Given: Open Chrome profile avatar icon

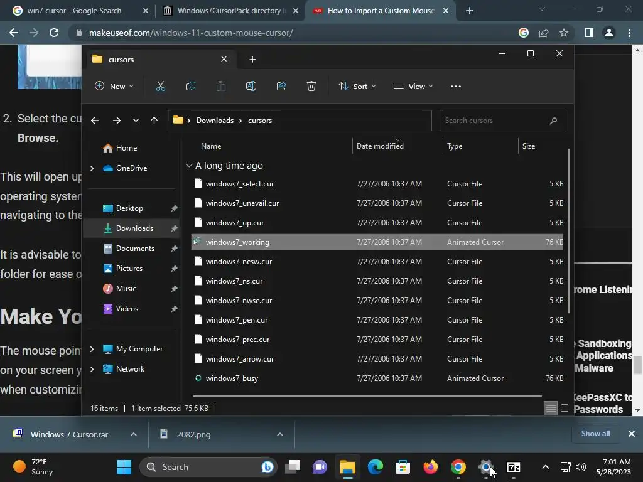Looking at the screenshot, I should click(x=609, y=33).
